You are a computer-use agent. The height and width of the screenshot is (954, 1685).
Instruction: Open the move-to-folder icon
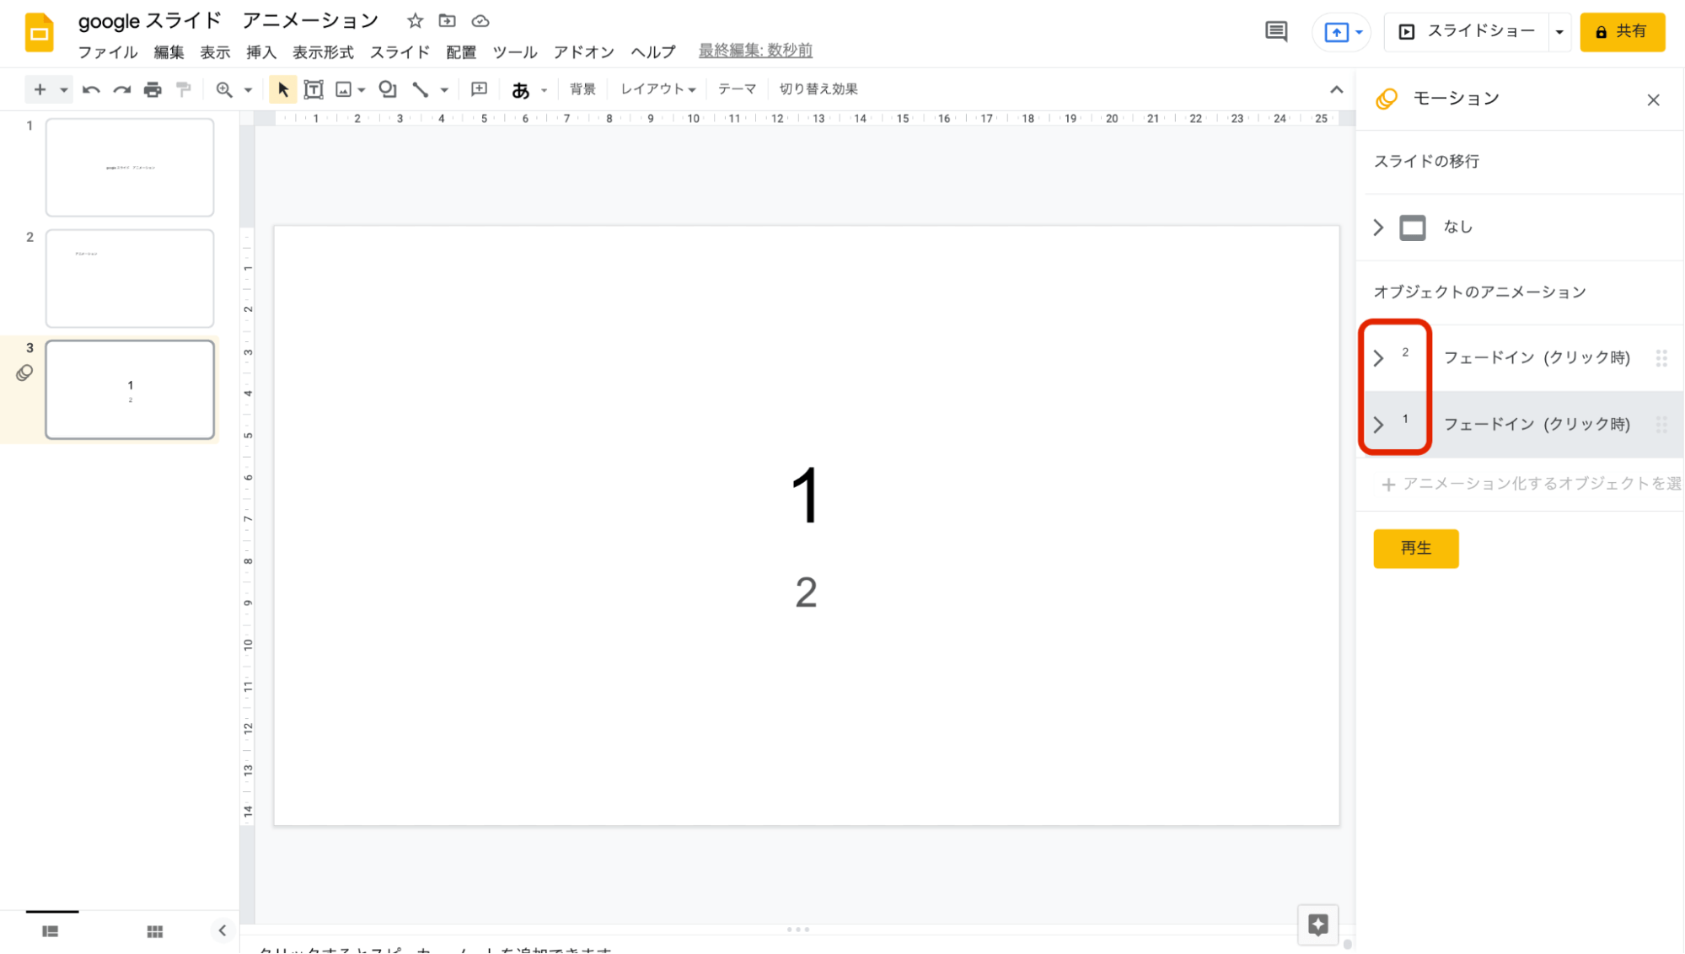point(448,20)
